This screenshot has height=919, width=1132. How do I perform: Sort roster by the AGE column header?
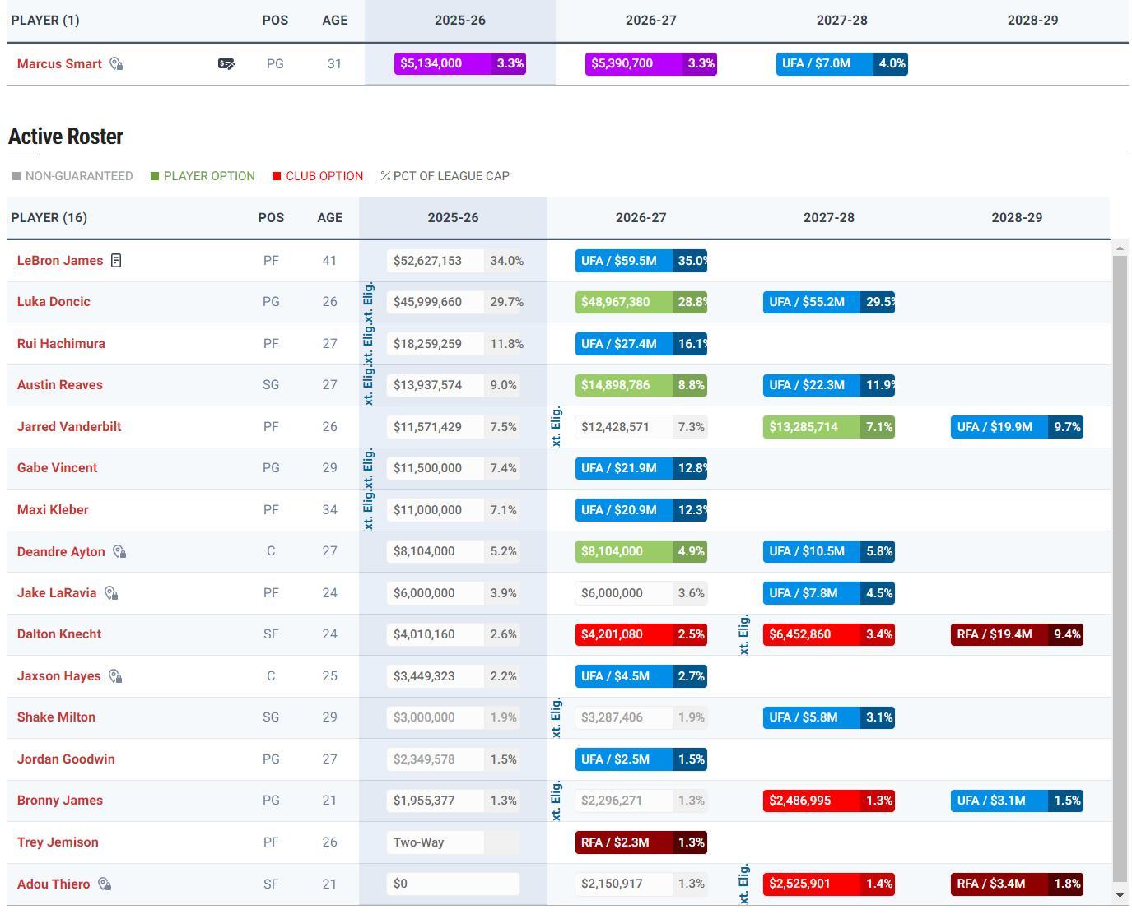[329, 218]
